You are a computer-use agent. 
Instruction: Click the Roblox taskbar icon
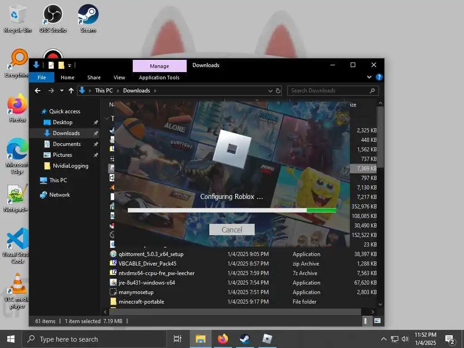point(267,339)
